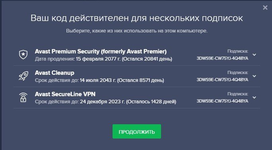
Task: Click the VPN expiry date 24 декабря 2023
Action: coord(102,102)
